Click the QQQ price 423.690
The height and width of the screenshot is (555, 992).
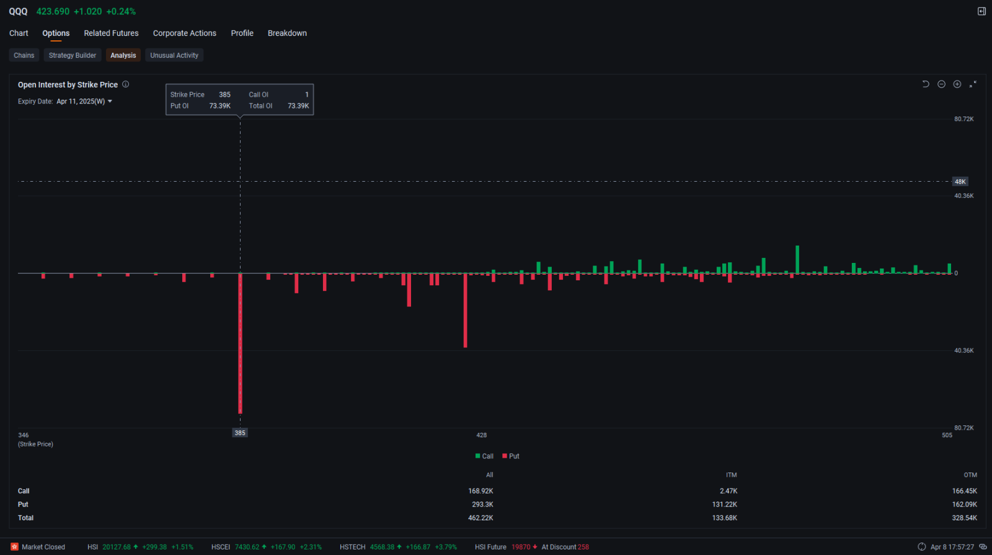(53, 11)
